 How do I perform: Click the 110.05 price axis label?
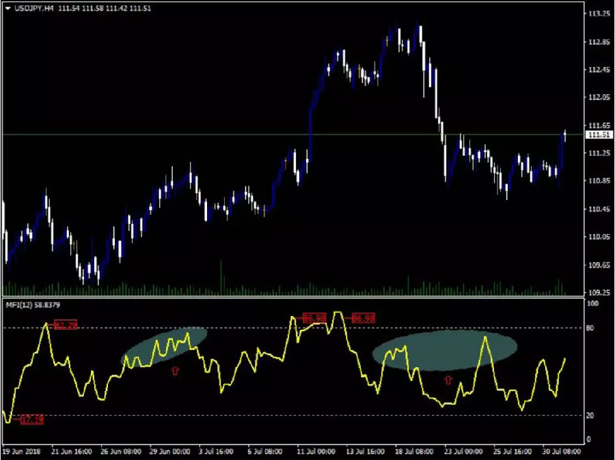click(x=599, y=237)
